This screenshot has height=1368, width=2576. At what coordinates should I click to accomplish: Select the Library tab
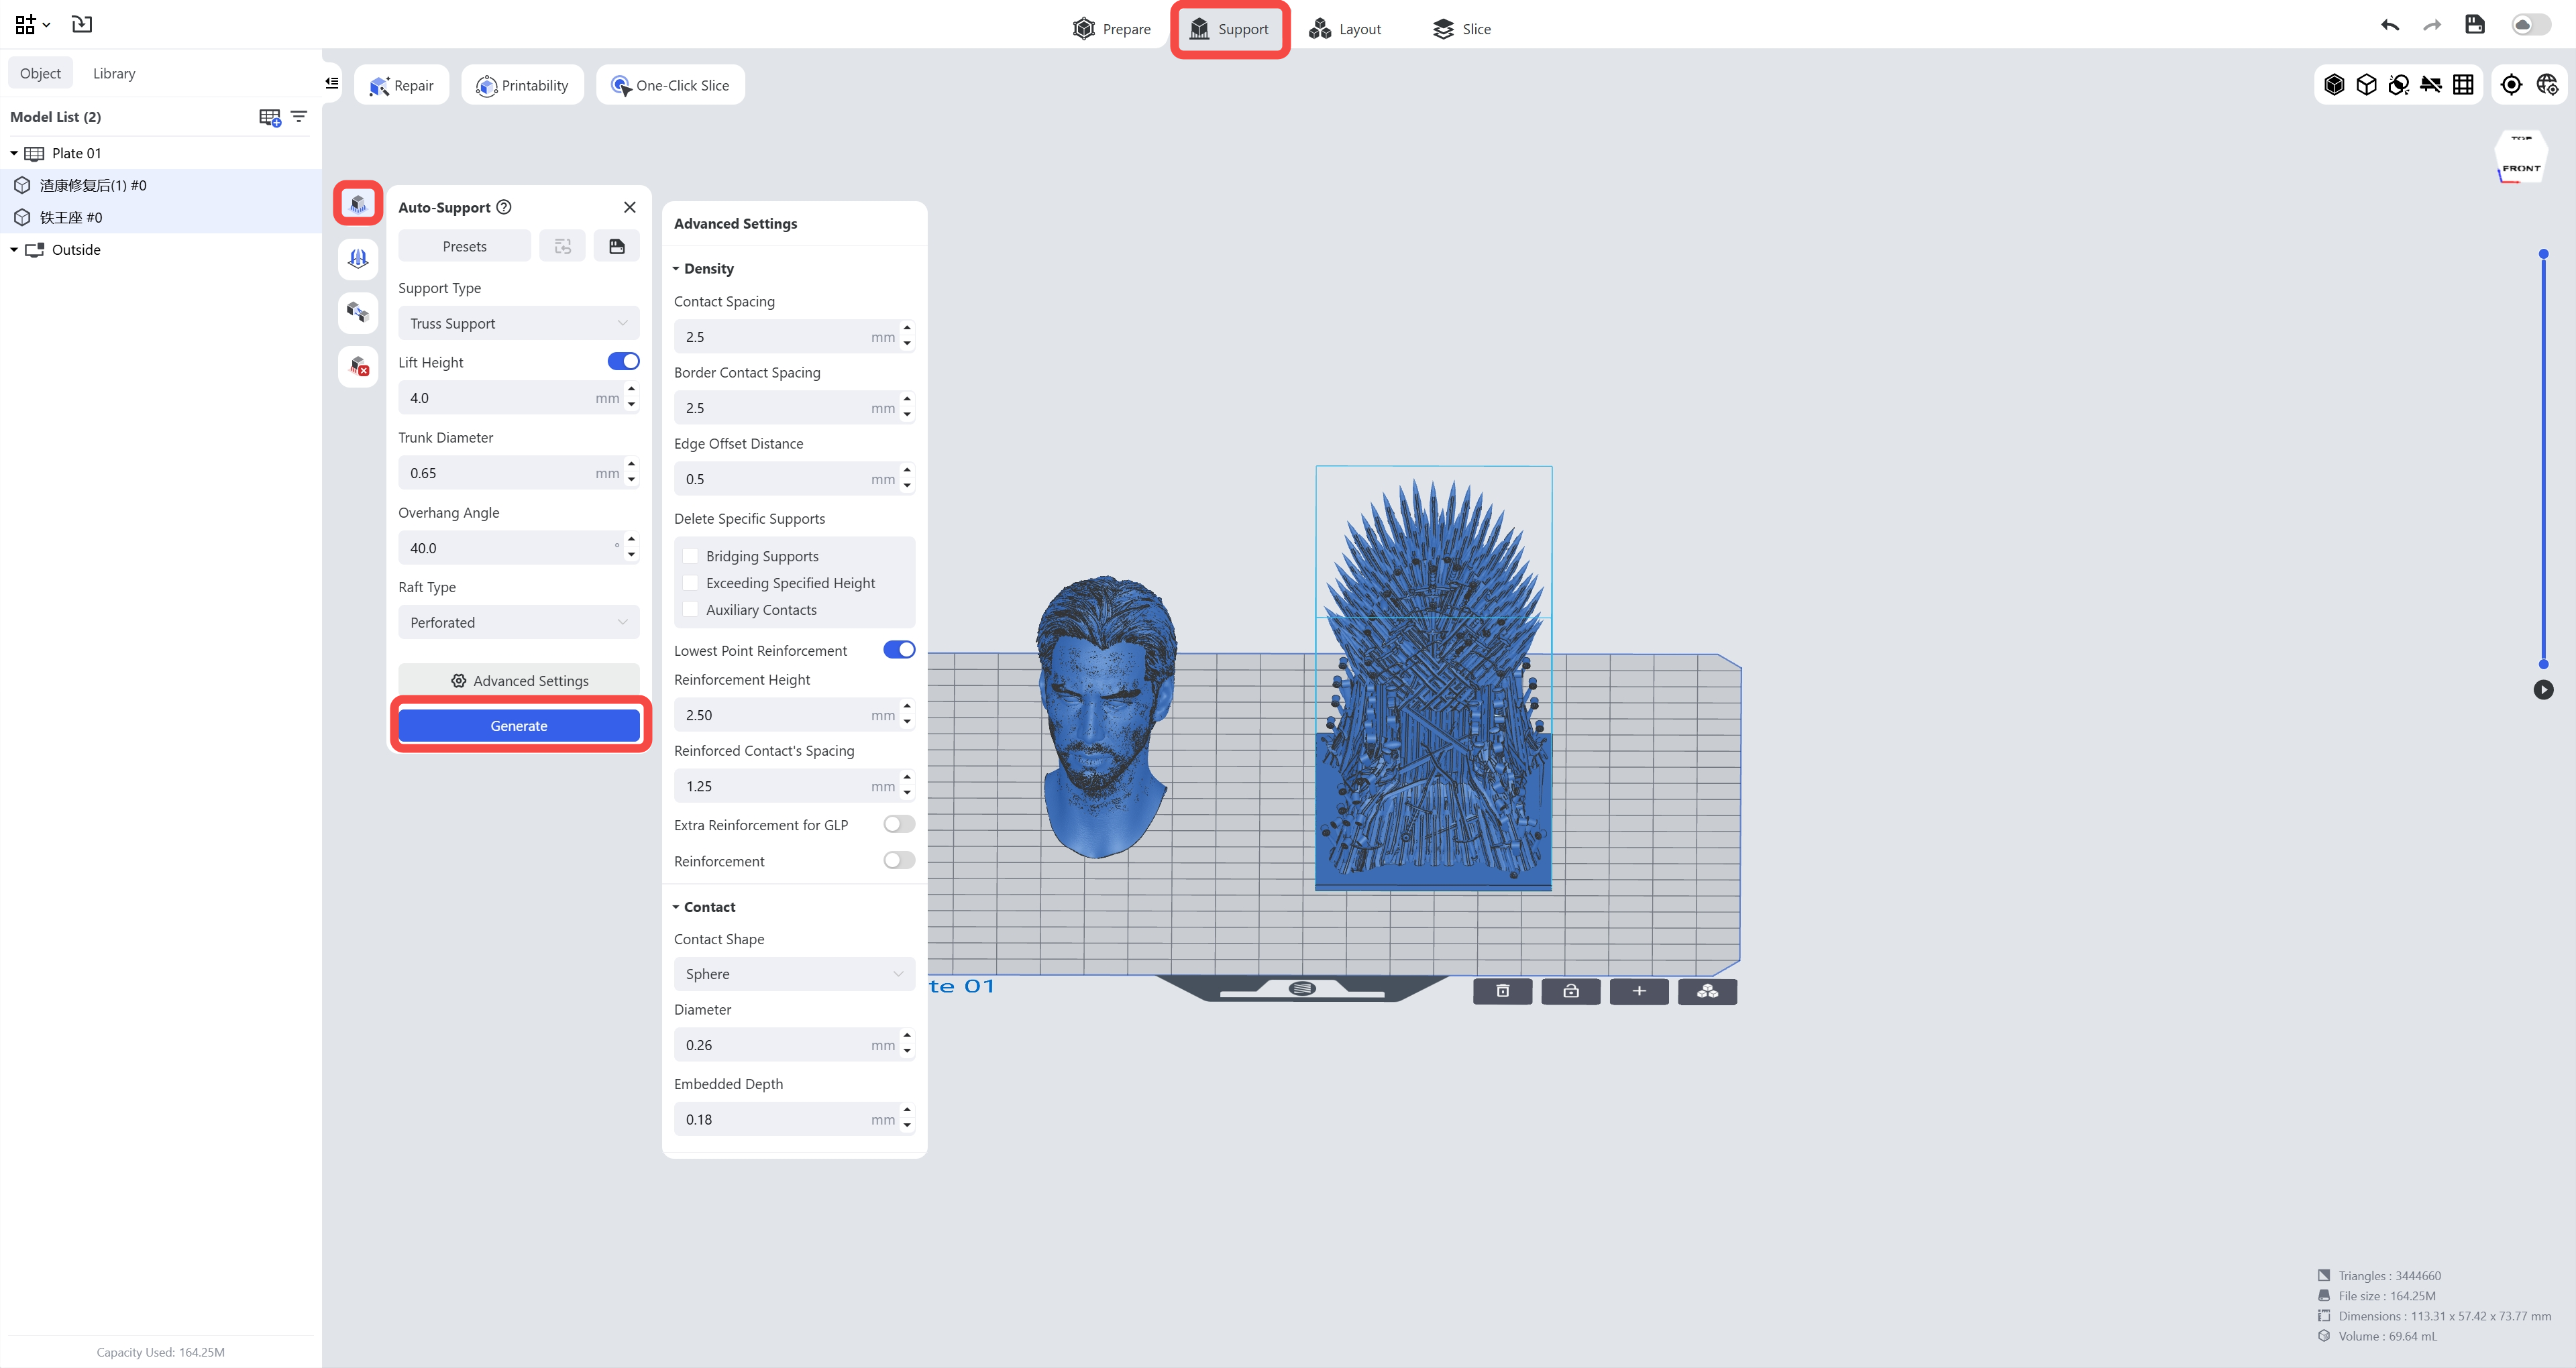click(114, 73)
